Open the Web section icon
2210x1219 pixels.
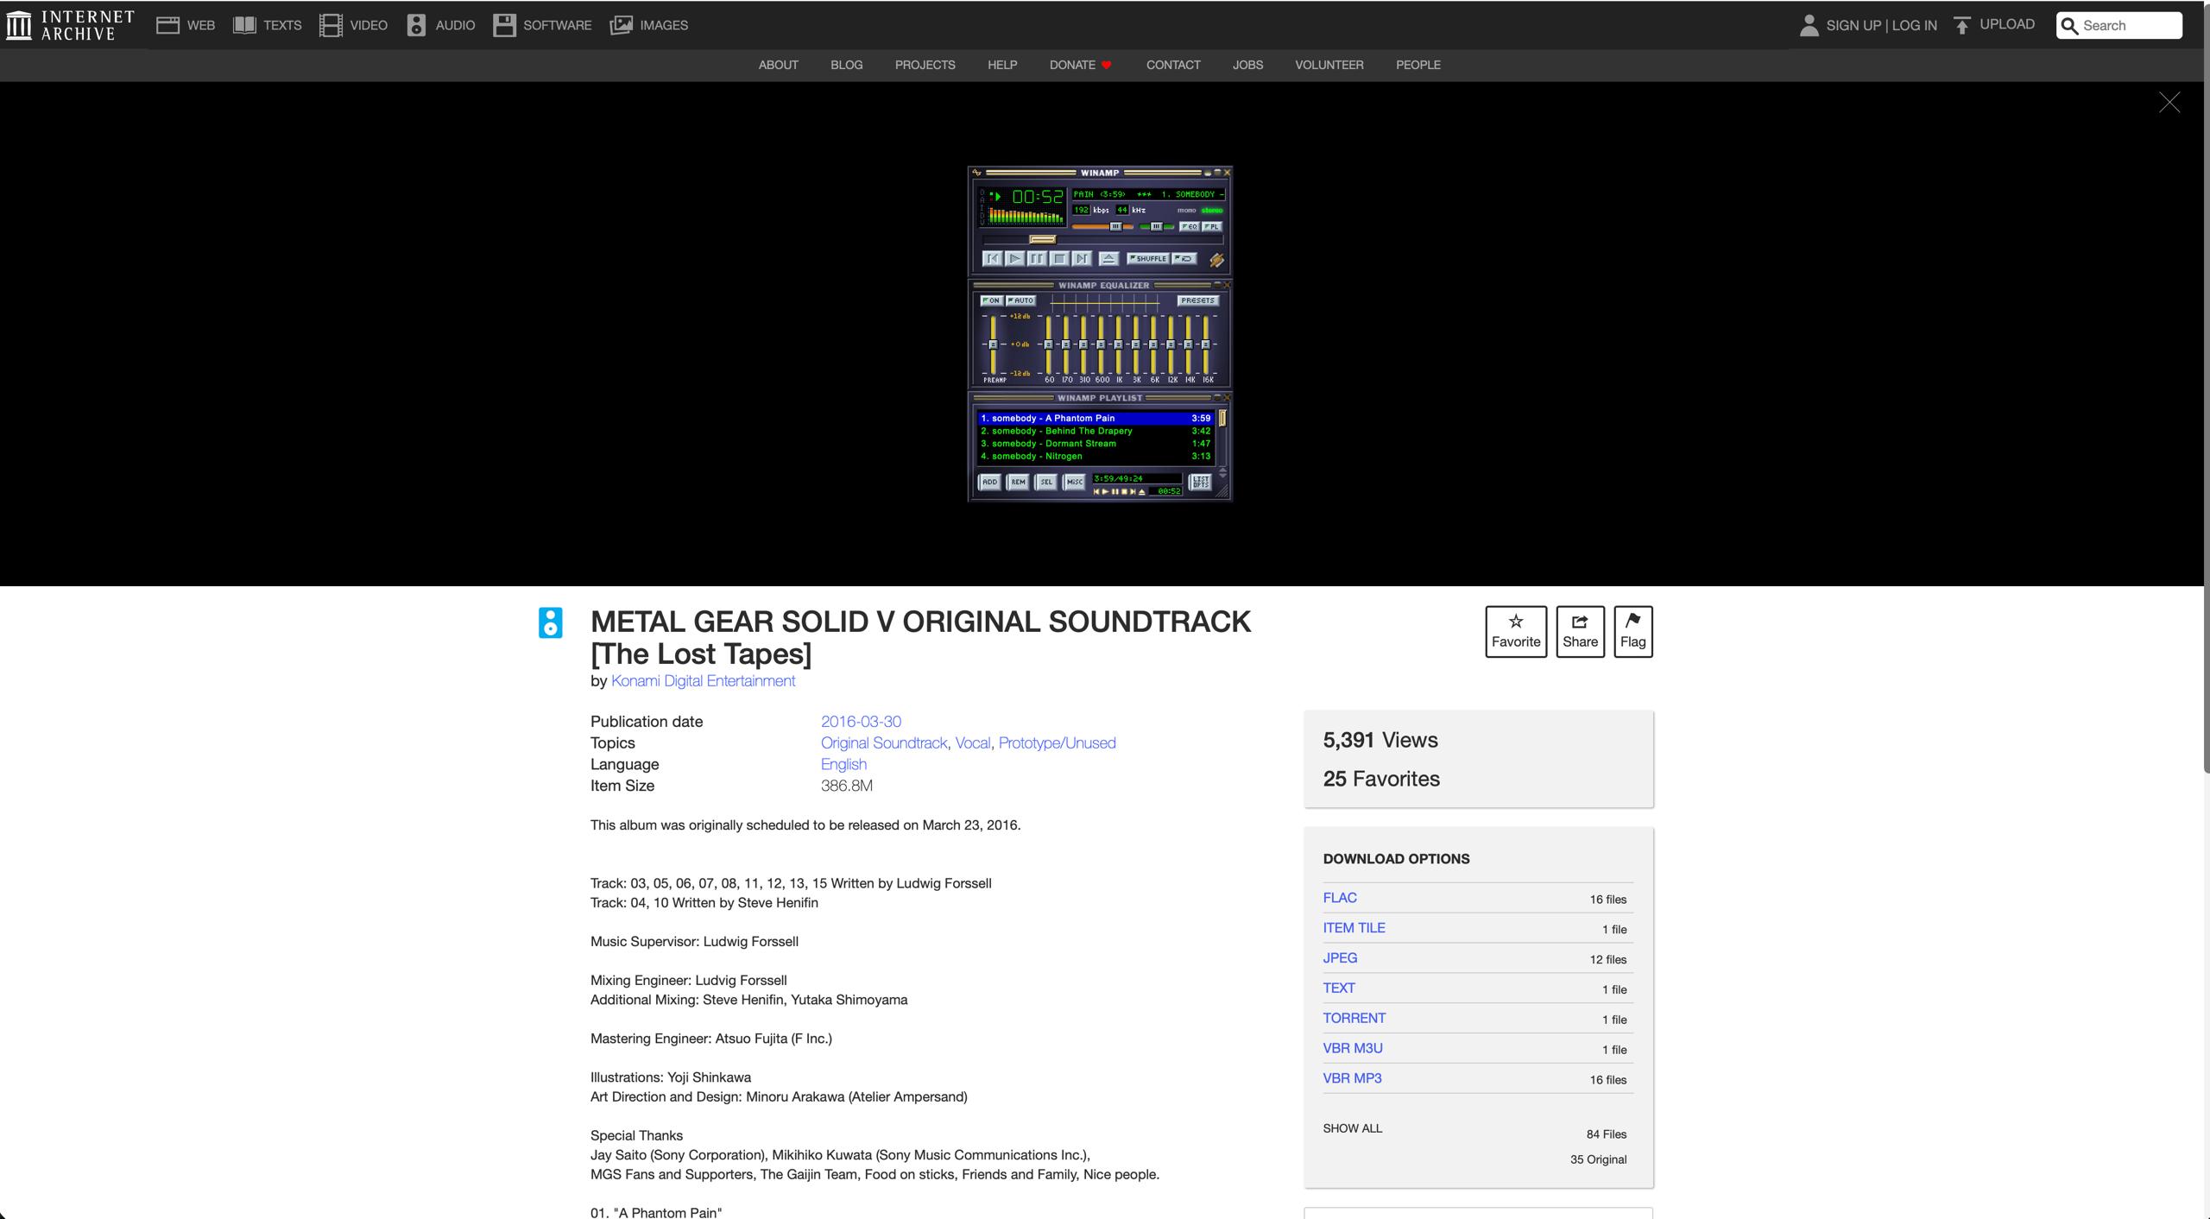click(167, 25)
